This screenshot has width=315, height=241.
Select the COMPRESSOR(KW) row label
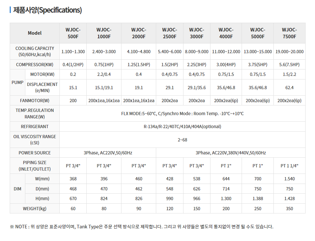[35, 65]
